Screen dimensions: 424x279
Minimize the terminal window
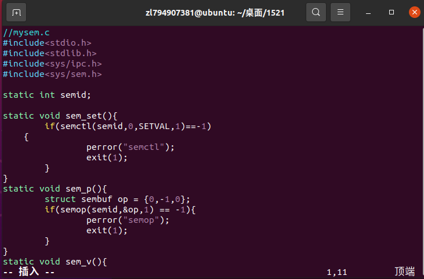[368, 12]
